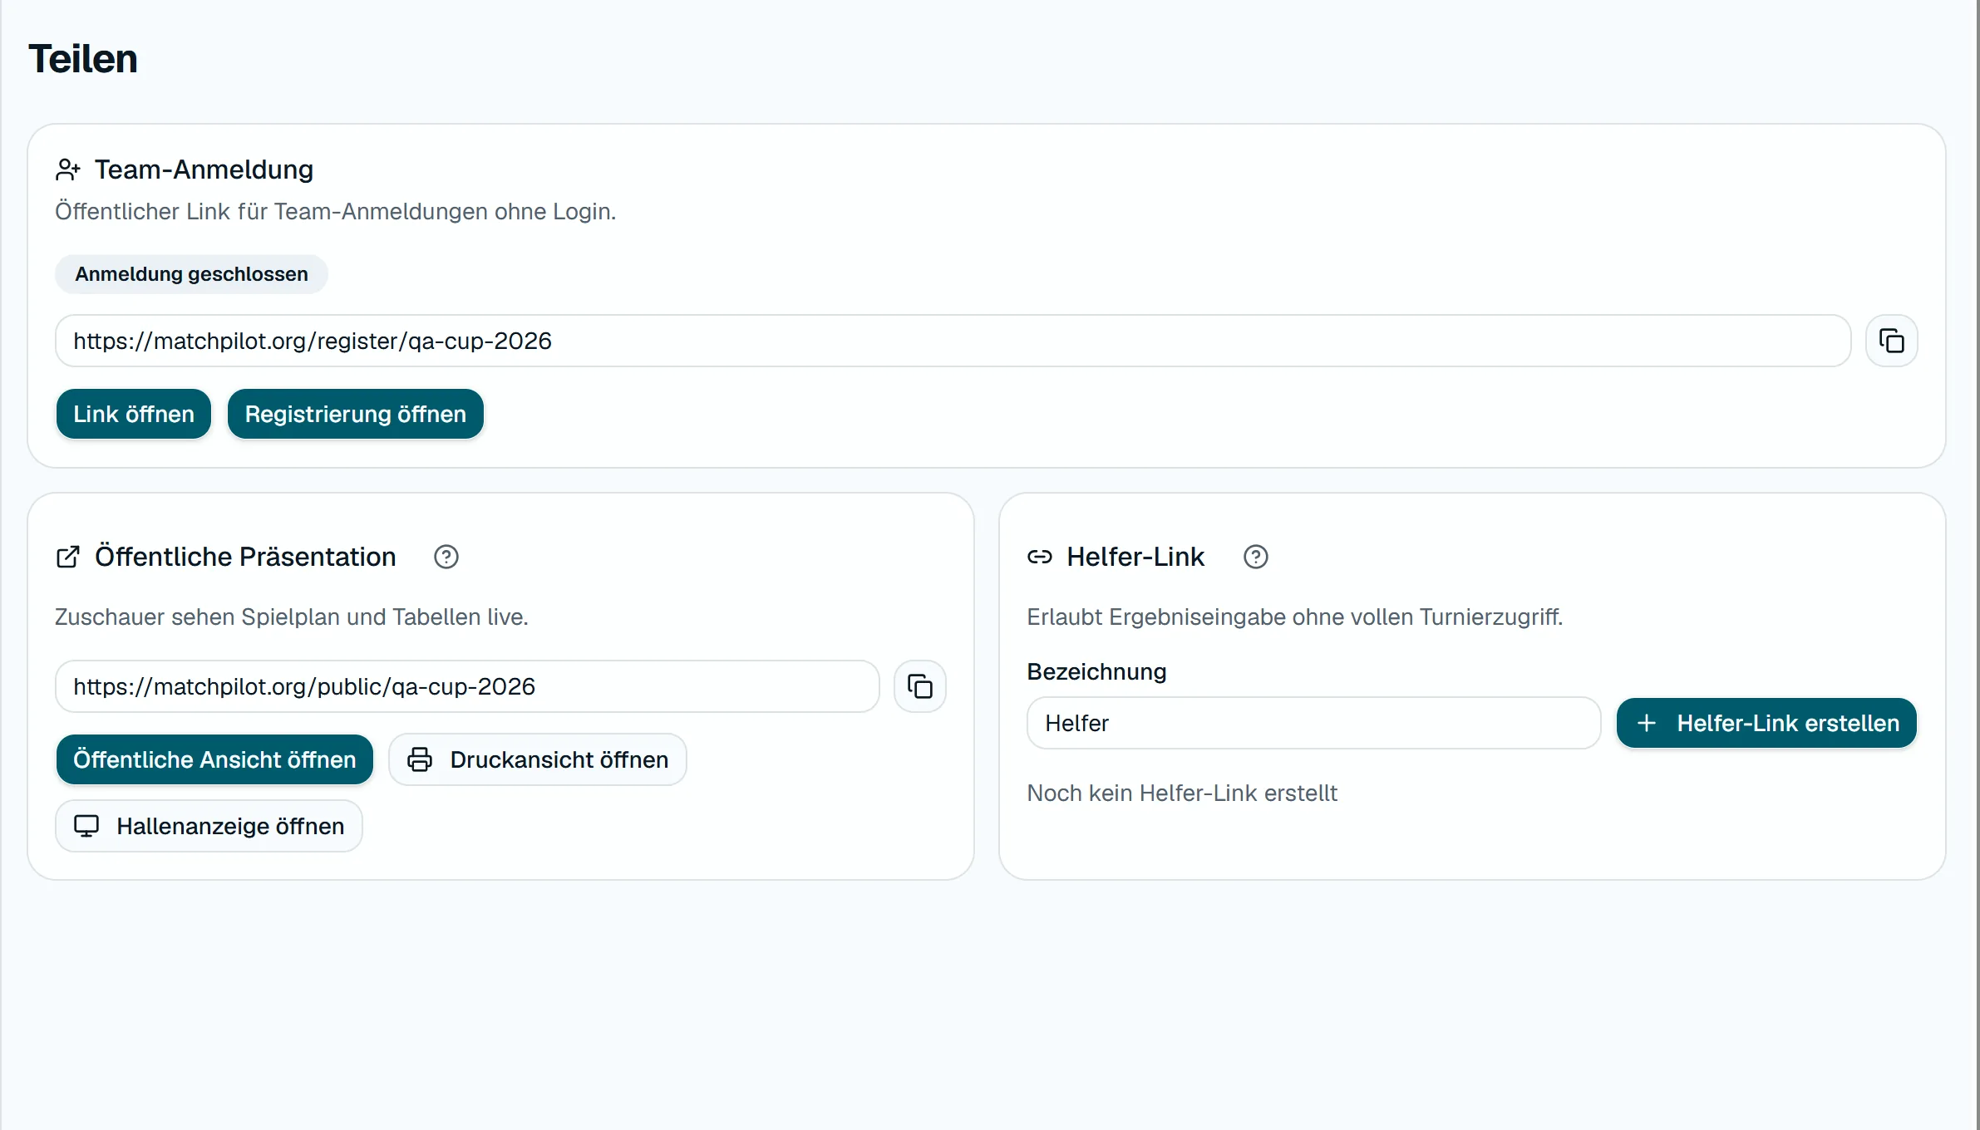The width and height of the screenshot is (1980, 1130).
Task: Click the registration URL field
Action: click(x=953, y=341)
